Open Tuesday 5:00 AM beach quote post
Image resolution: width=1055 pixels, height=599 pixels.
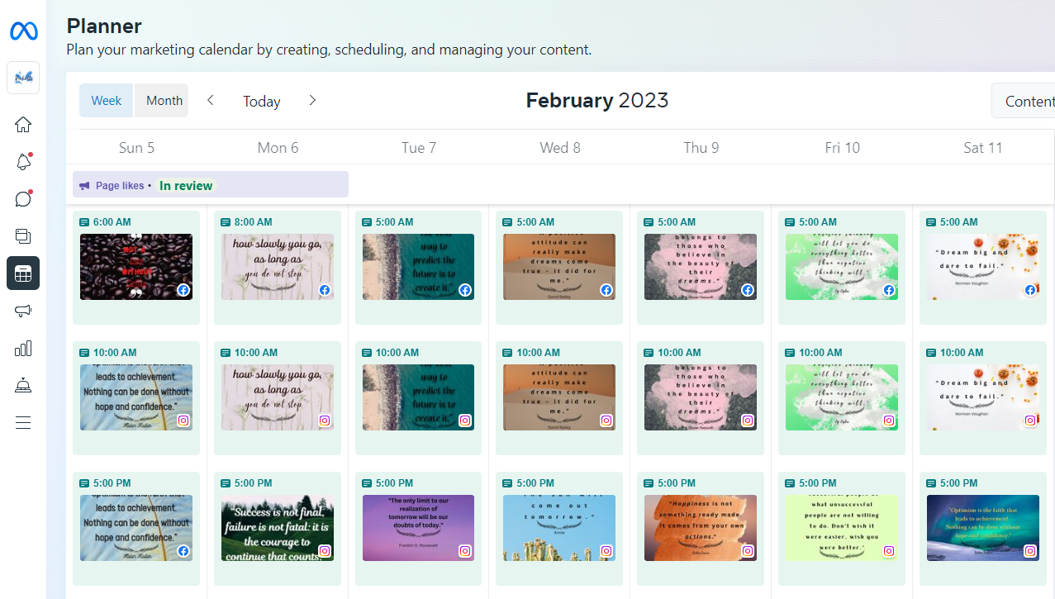click(419, 267)
